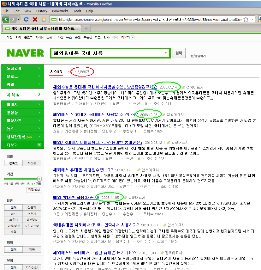Open result '해외수출용 휴대폰 국내에서사용할수있는방법좀알려주세요'
The width and height of the screenshot is (261, 270).
105,87
